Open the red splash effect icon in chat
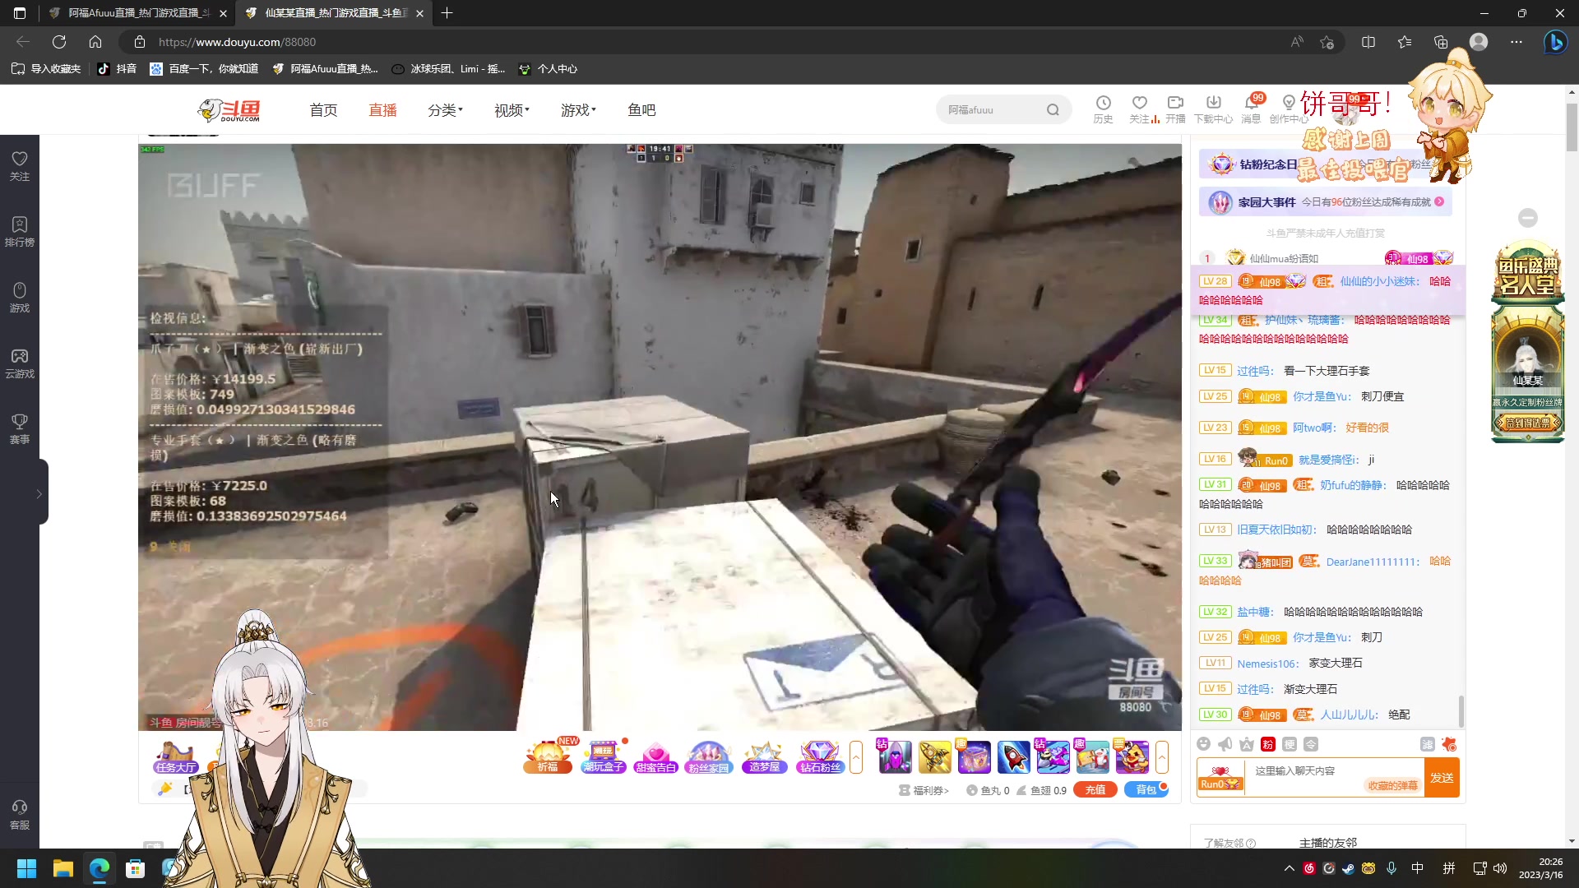 [1449, 744]
